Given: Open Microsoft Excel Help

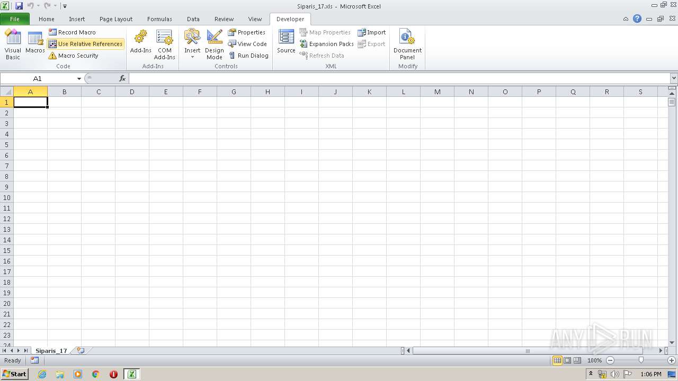Looking at the screenshot, I should [637, 19].
